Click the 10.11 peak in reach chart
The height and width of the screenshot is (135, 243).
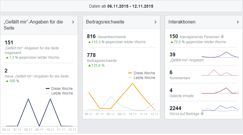click(x=133, y=83)
